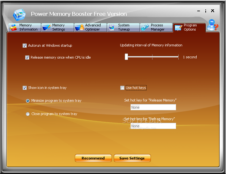Click 'Updating interval of Memory information' label
This screenshot has width=226, height=174.
[x=151, y=45]
